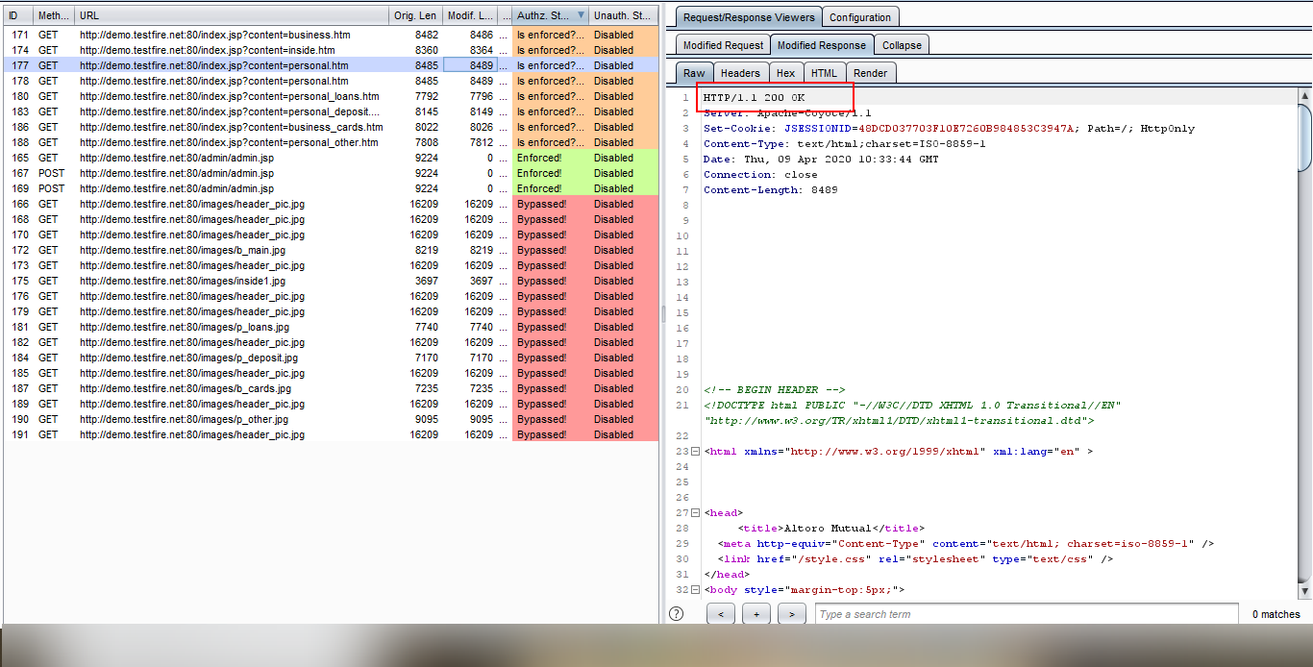Image resolution: width=1313 pixels, height=667 pixels.
Task: Select POST admin.jsp row ID 169
Action: 332,188
